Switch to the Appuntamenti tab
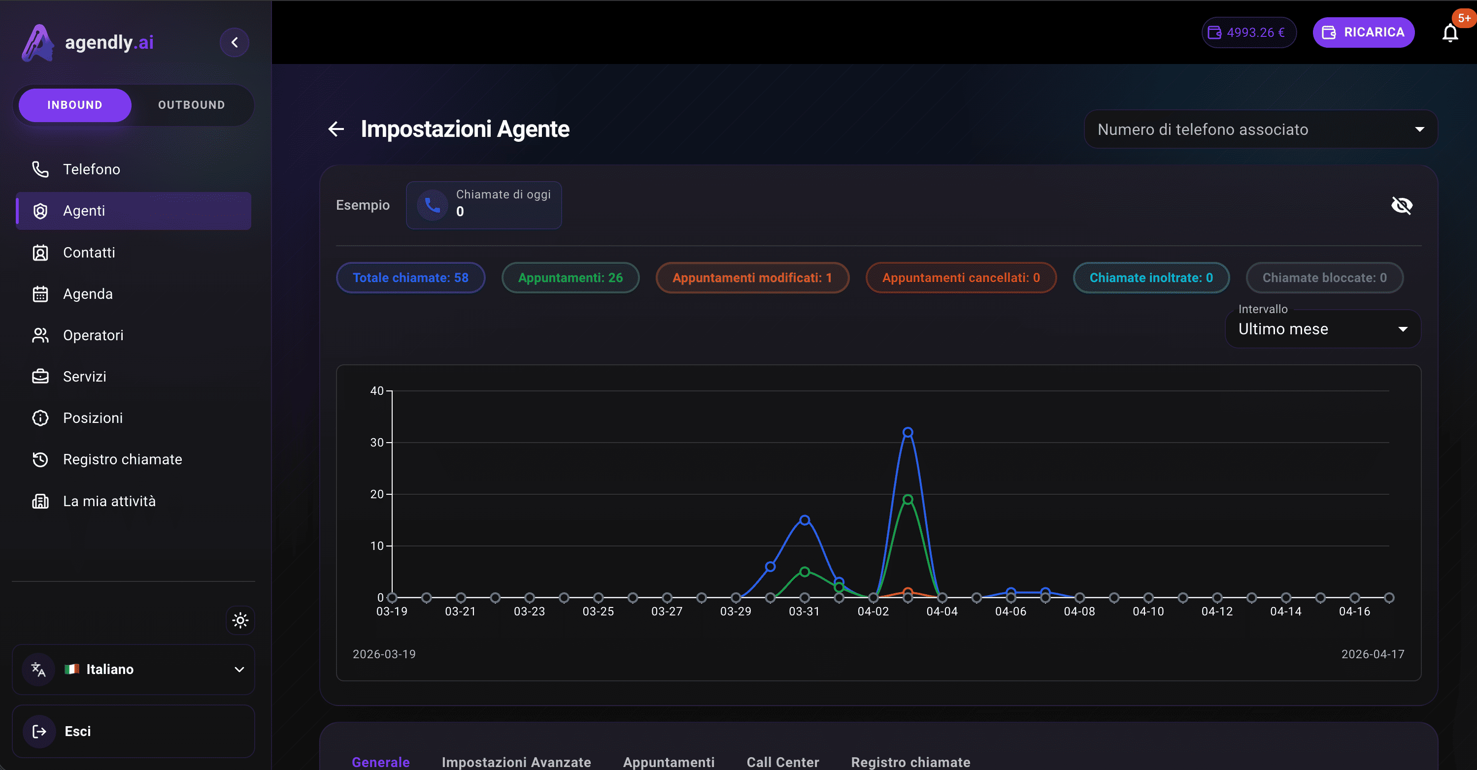Image resolution: width=1477 pixels, height=770 pixels. tap(669, 762)
